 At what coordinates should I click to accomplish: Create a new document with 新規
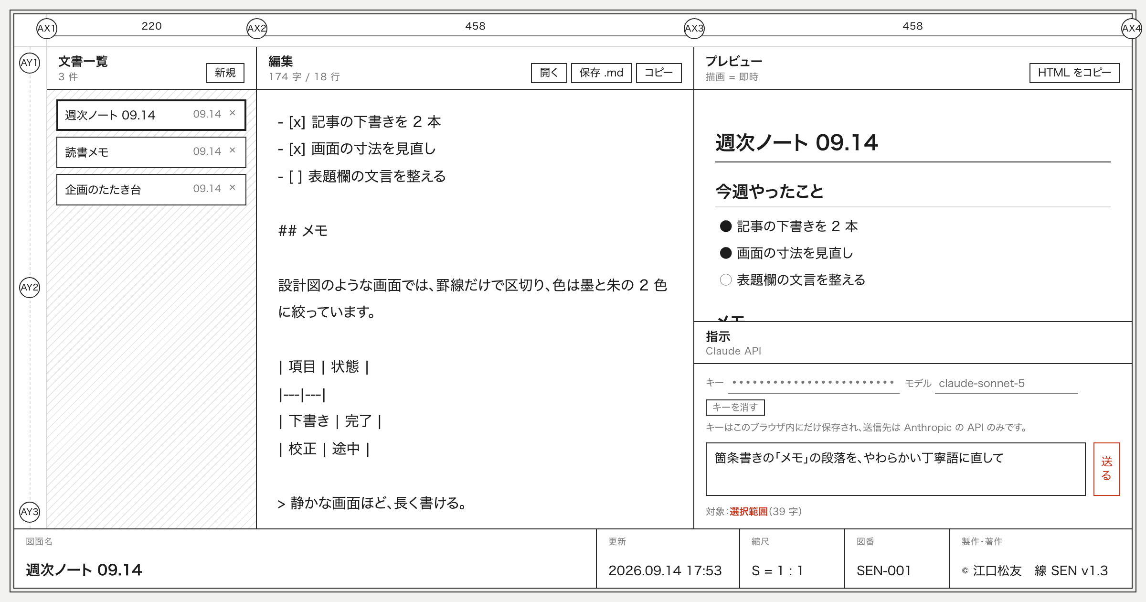coord(225,73)
